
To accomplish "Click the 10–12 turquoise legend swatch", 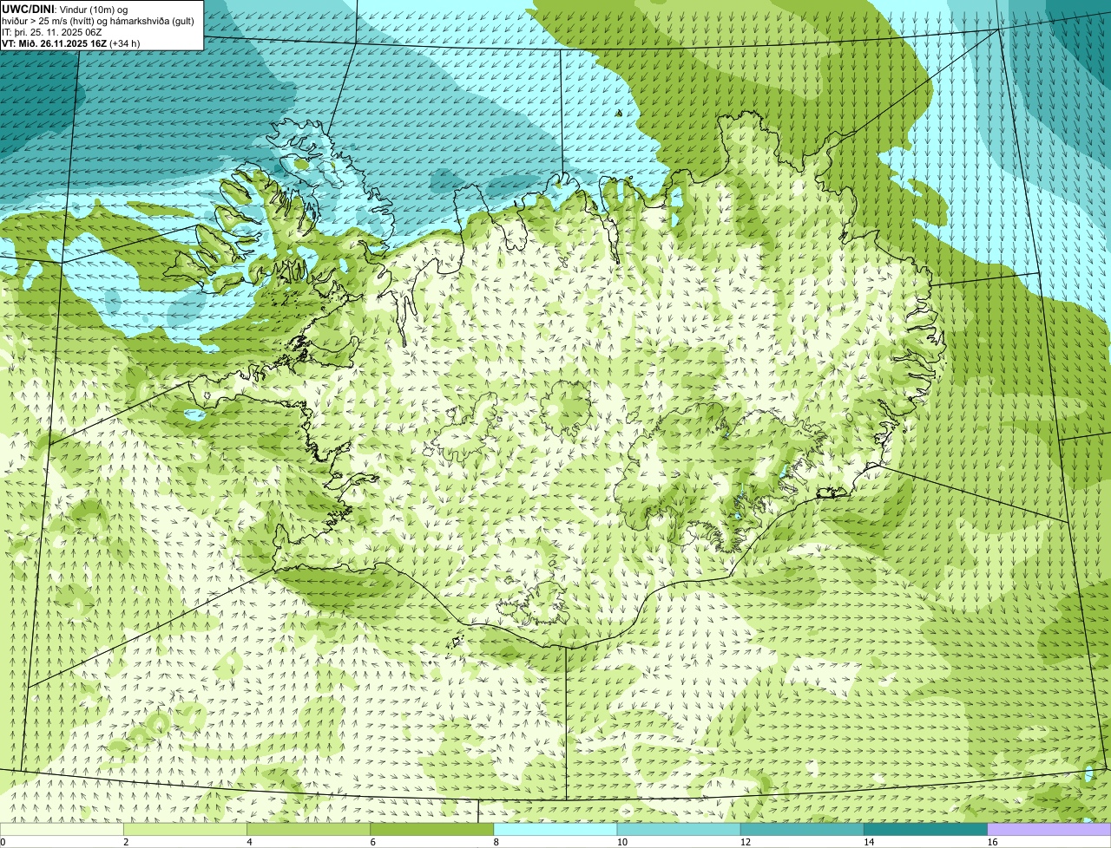I will point(679,829).
